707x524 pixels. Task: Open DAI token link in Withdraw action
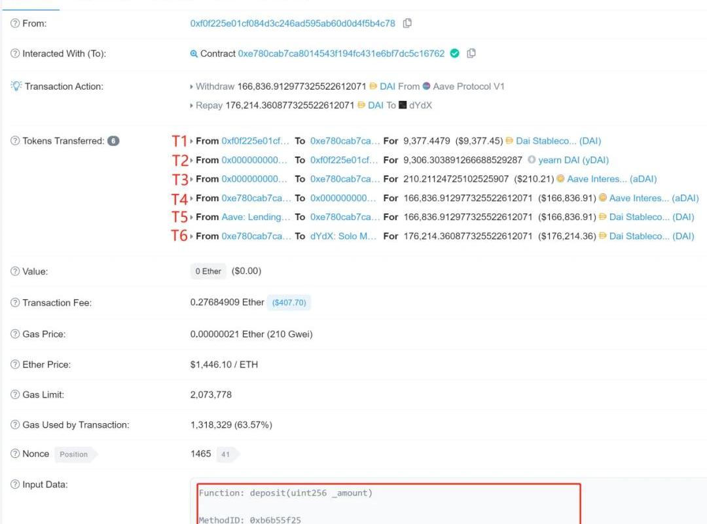pyautogui.click(x=388, y=86)
